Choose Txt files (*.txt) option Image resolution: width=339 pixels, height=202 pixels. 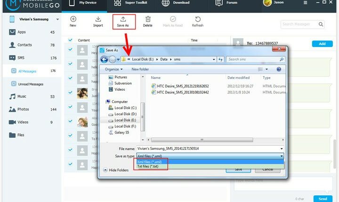[210, 166]
